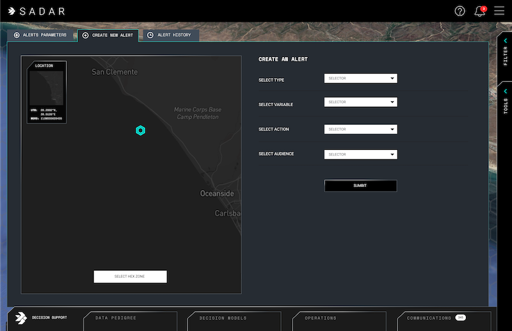Viewport: 512px width, 331px height.
Task: Open the hamburger menu
Action: (x=499, y=11)
